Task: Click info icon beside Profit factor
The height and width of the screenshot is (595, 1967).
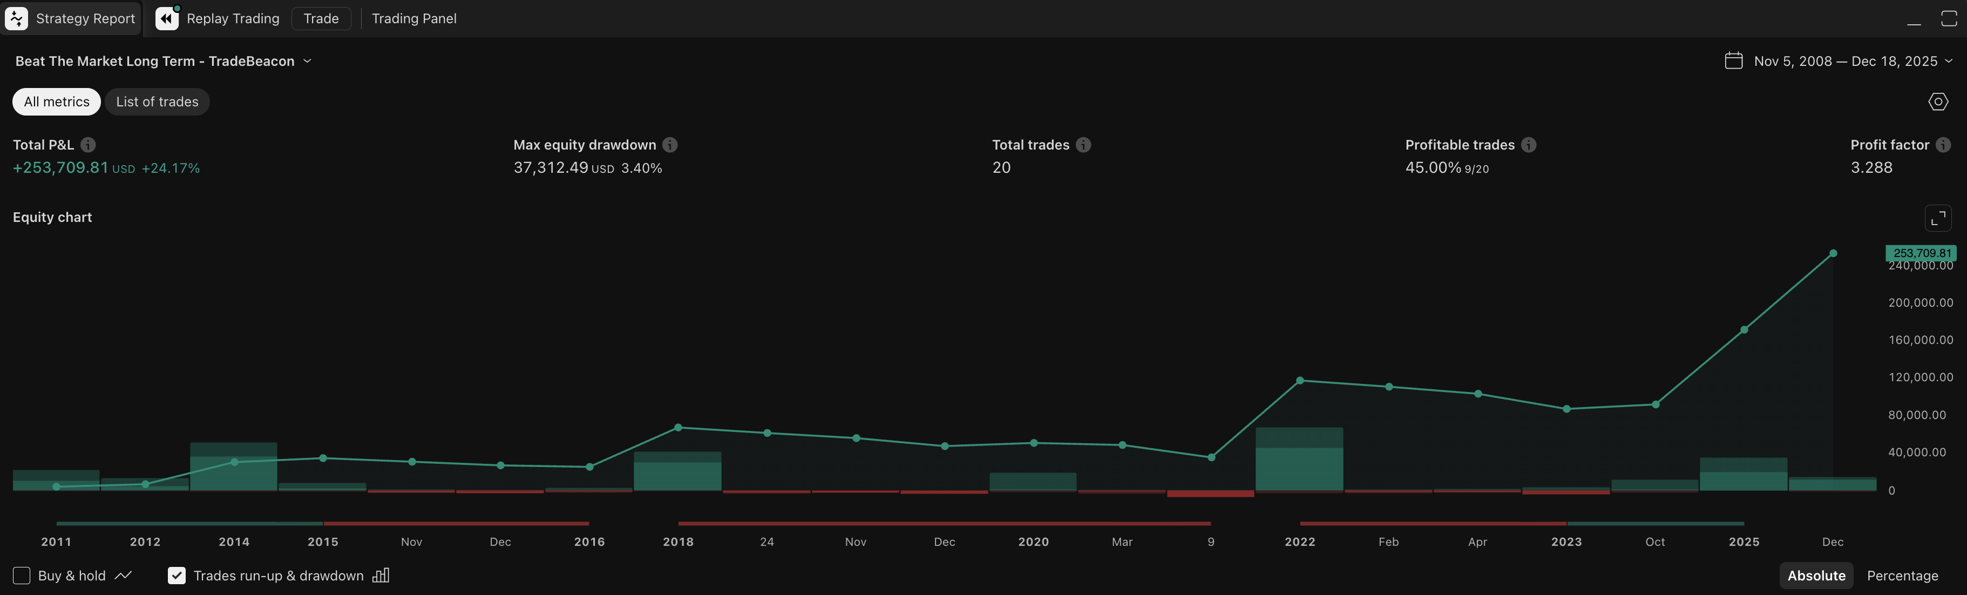Action: click(x=1943, y=145)
